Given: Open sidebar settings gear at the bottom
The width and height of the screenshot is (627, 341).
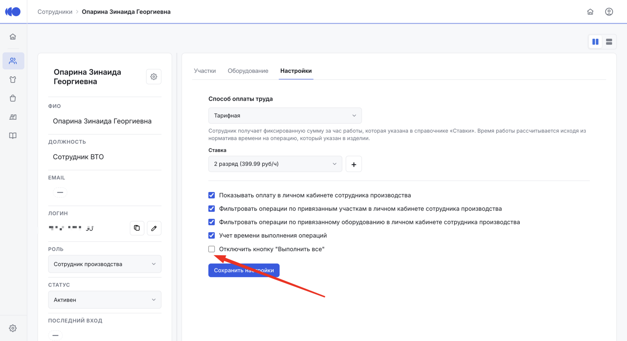Looking at the screenshot, I should point(13,328).
